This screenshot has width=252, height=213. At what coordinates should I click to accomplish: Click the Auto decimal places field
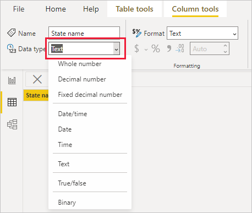(210, 48)
